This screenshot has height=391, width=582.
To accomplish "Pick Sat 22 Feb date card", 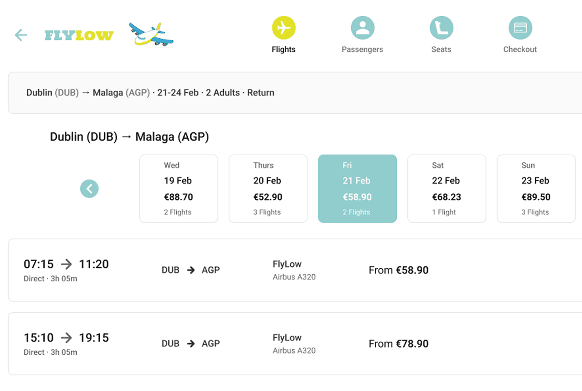I will point(446,189).
